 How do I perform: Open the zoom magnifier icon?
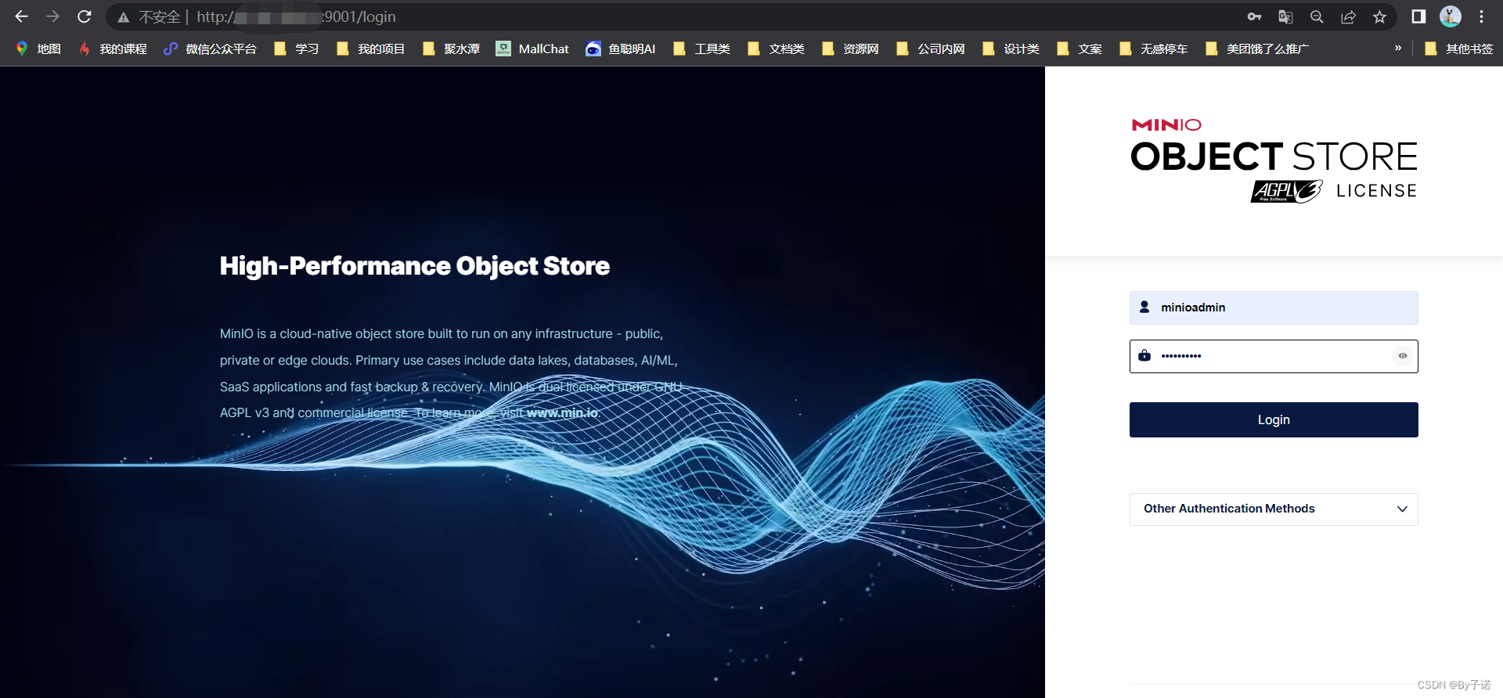click(x=1317, y=16)
